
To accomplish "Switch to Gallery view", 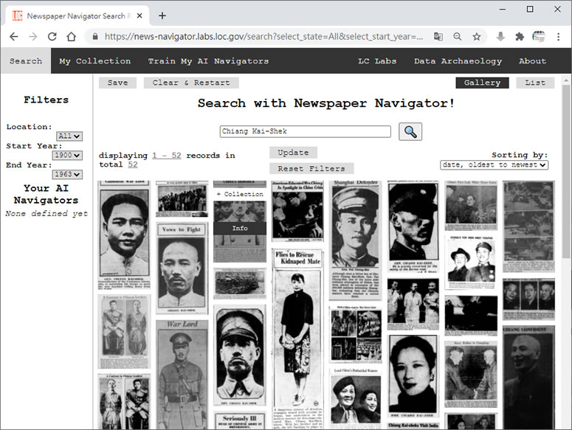I will pyautogui.click(x=482, y=83).
